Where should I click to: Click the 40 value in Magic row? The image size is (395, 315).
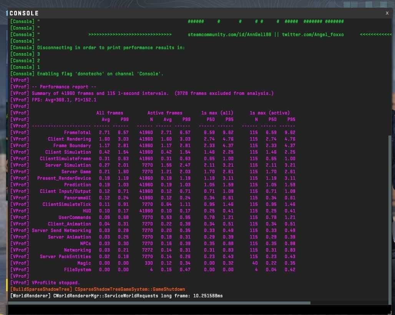(x=255, y=263)
